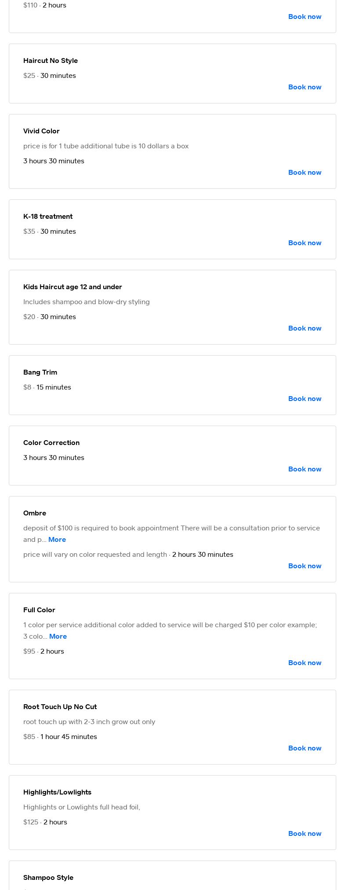Select the Ombre service title
Screen dimensions: 345x890
(35, 513)
